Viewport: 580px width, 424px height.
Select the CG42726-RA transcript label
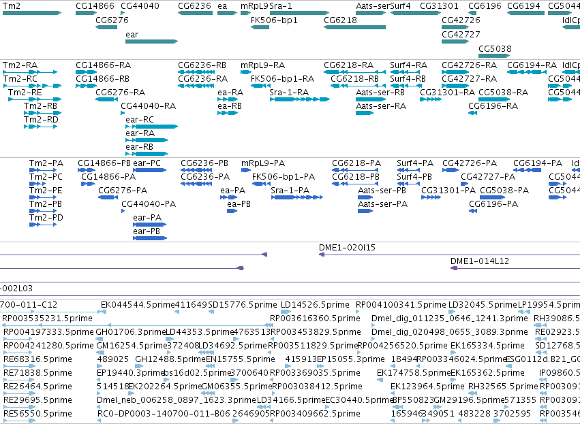(469, 65)
